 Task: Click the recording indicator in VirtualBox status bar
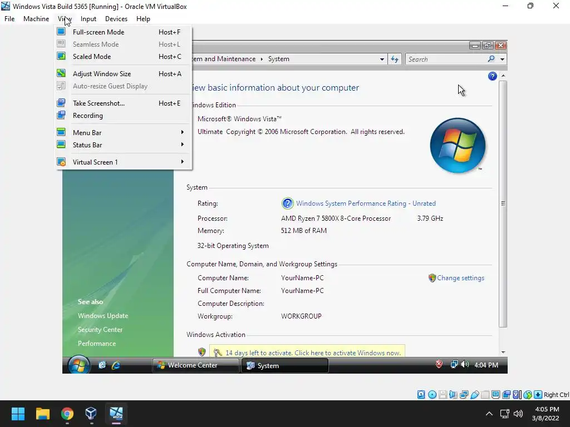click(x=506, y=395)
